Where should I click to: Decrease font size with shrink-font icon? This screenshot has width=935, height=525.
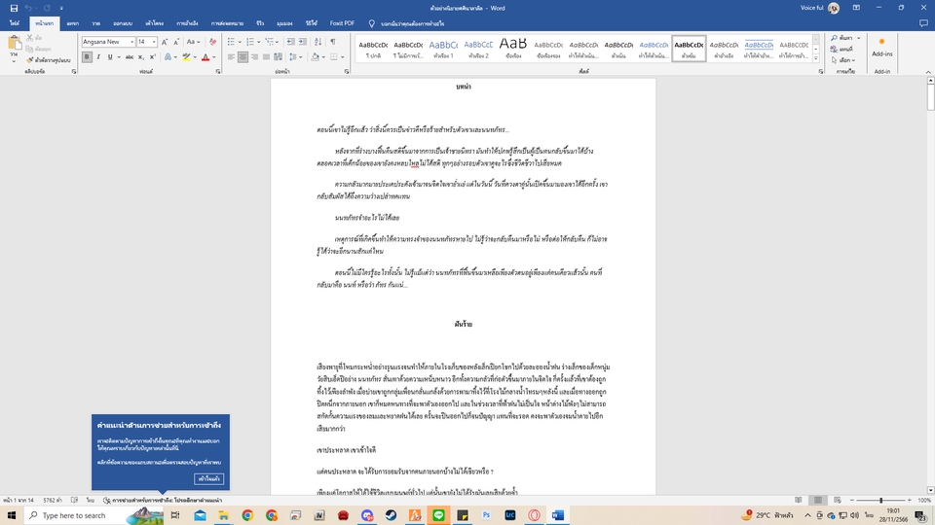tap(176, 42)
